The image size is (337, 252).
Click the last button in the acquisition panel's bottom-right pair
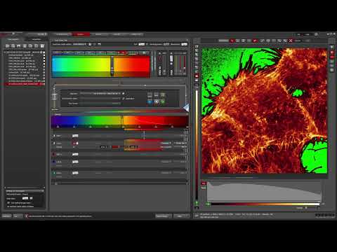tap(181, 216)
